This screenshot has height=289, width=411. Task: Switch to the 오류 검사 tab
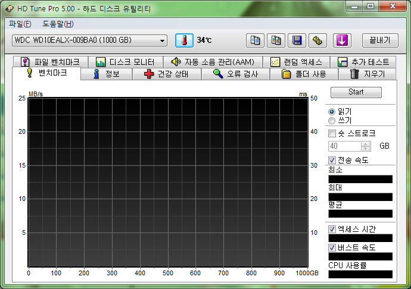235,74
